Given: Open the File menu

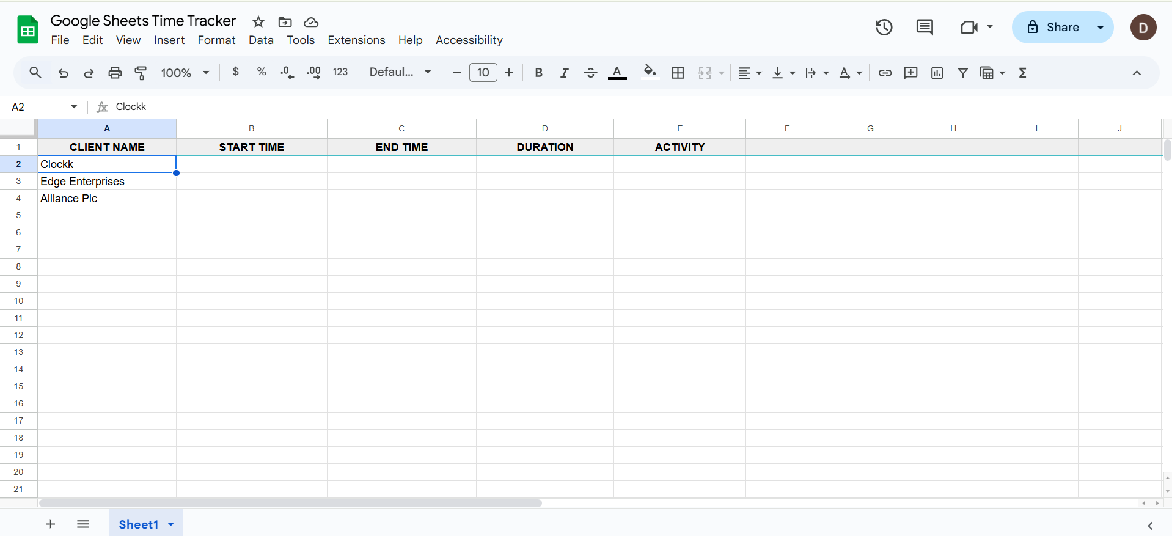Looking at the screenshot, I should [60, 40].
